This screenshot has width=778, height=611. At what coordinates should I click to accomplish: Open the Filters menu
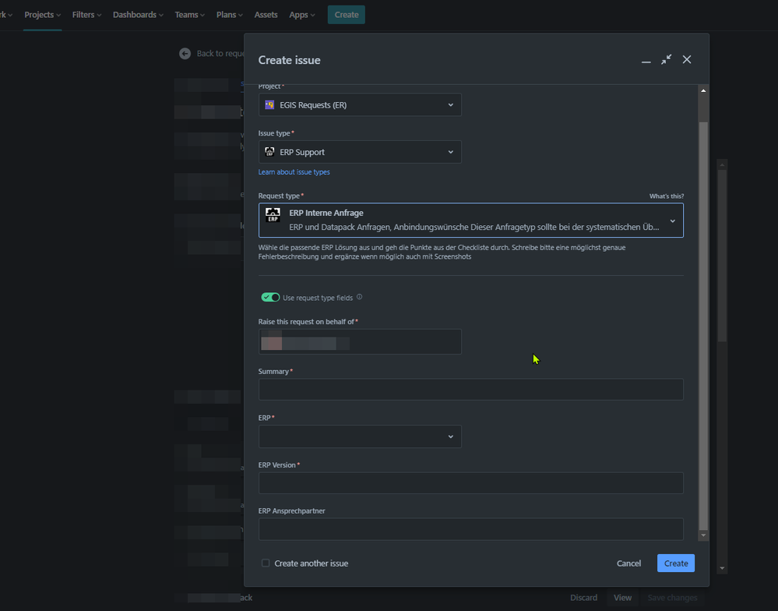[x=86, y=15]
